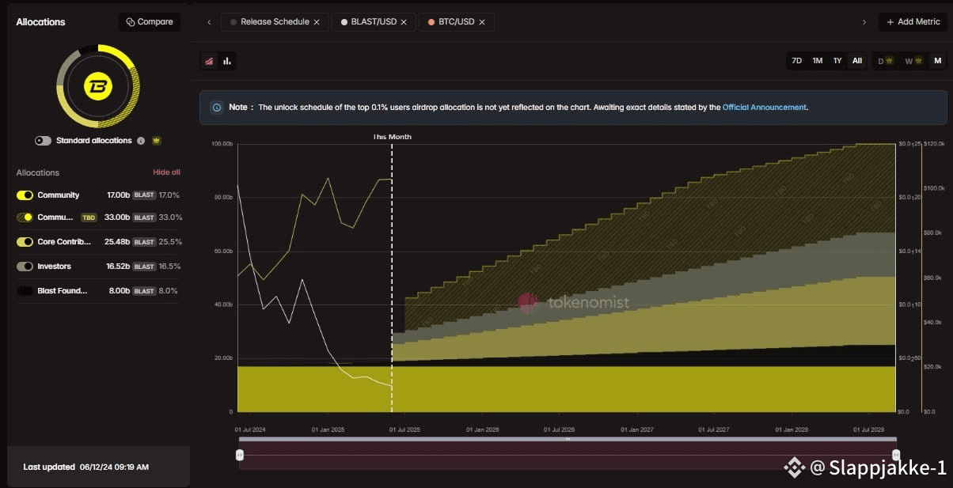Click the crown premium icon near Standard allocations

tap(156, 141)
